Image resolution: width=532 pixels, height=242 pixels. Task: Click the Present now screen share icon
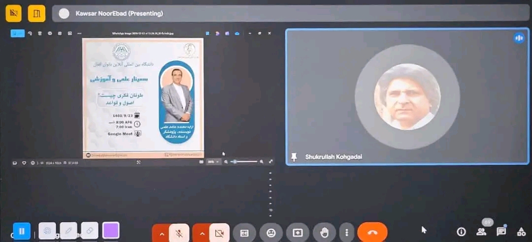coord(298,233)
